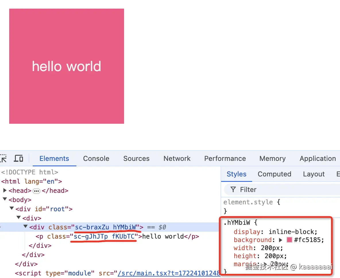Image resolution: width=340 pixels, height=278 pixels.
Task: Click the funnel filter icon in Styles panel
Action: pyautogui.click(x=233, y=189)
